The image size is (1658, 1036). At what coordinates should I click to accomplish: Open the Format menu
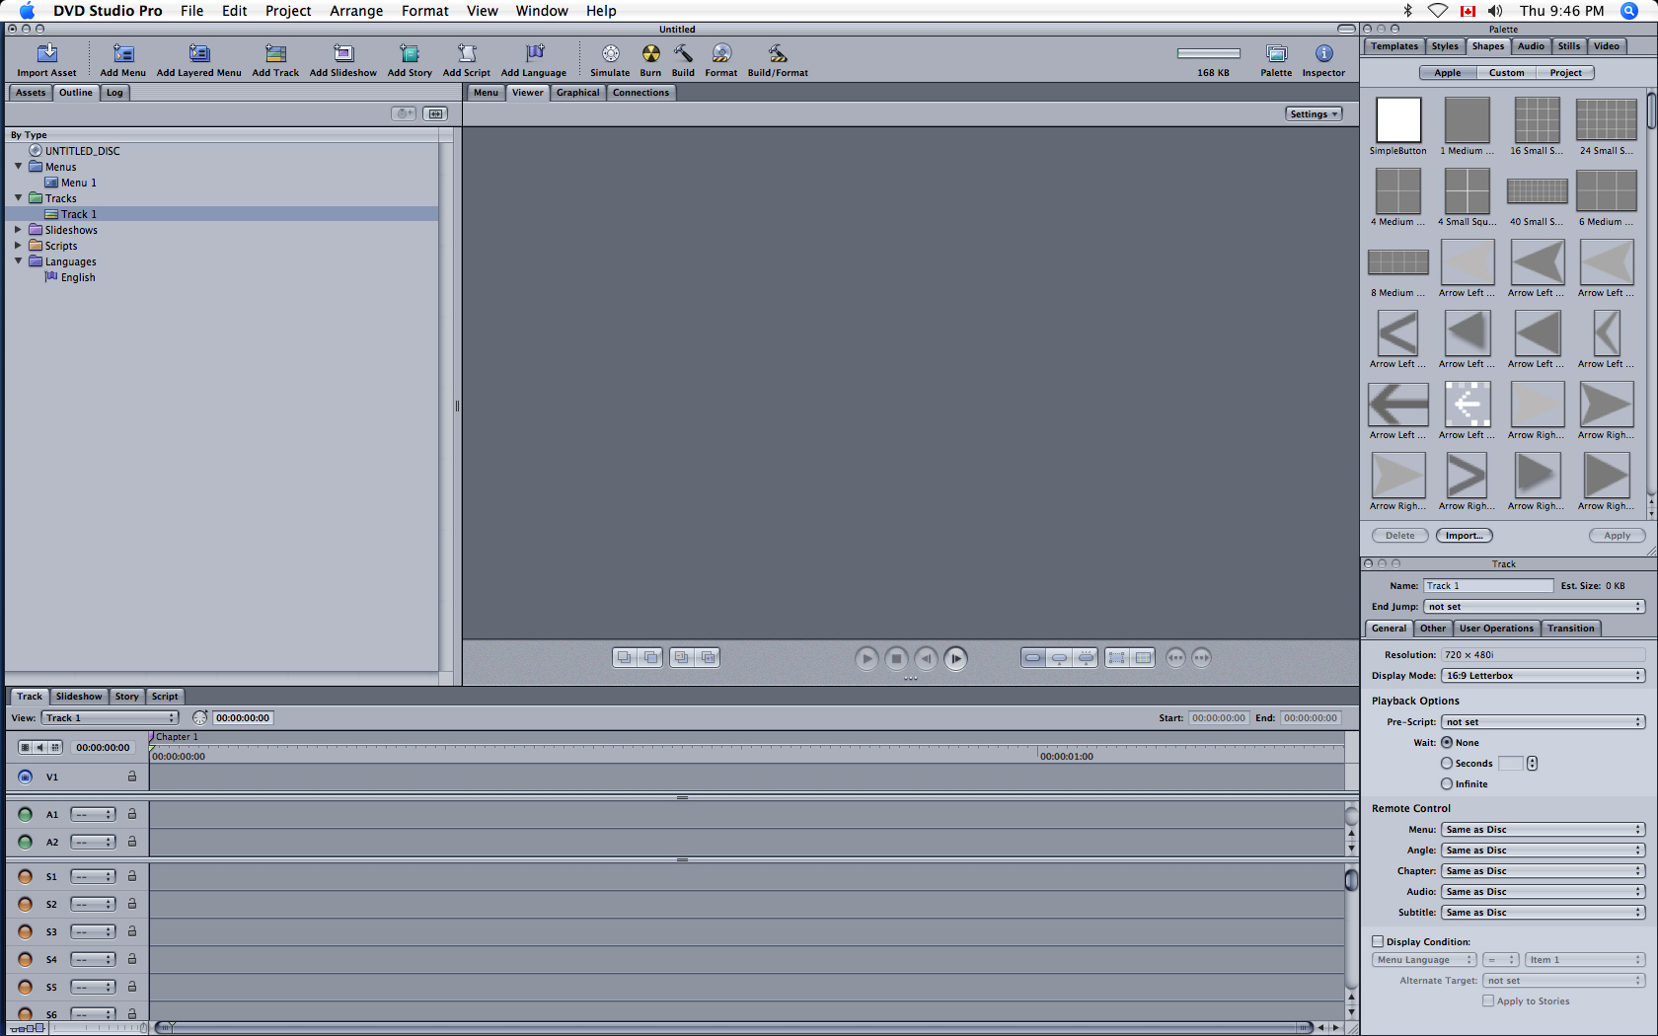(424, 11)
